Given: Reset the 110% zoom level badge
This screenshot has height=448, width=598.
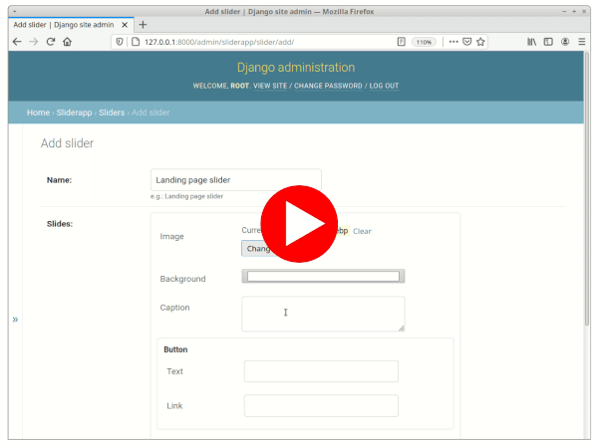Looking at the screenshot, I should tap(424, 42).
